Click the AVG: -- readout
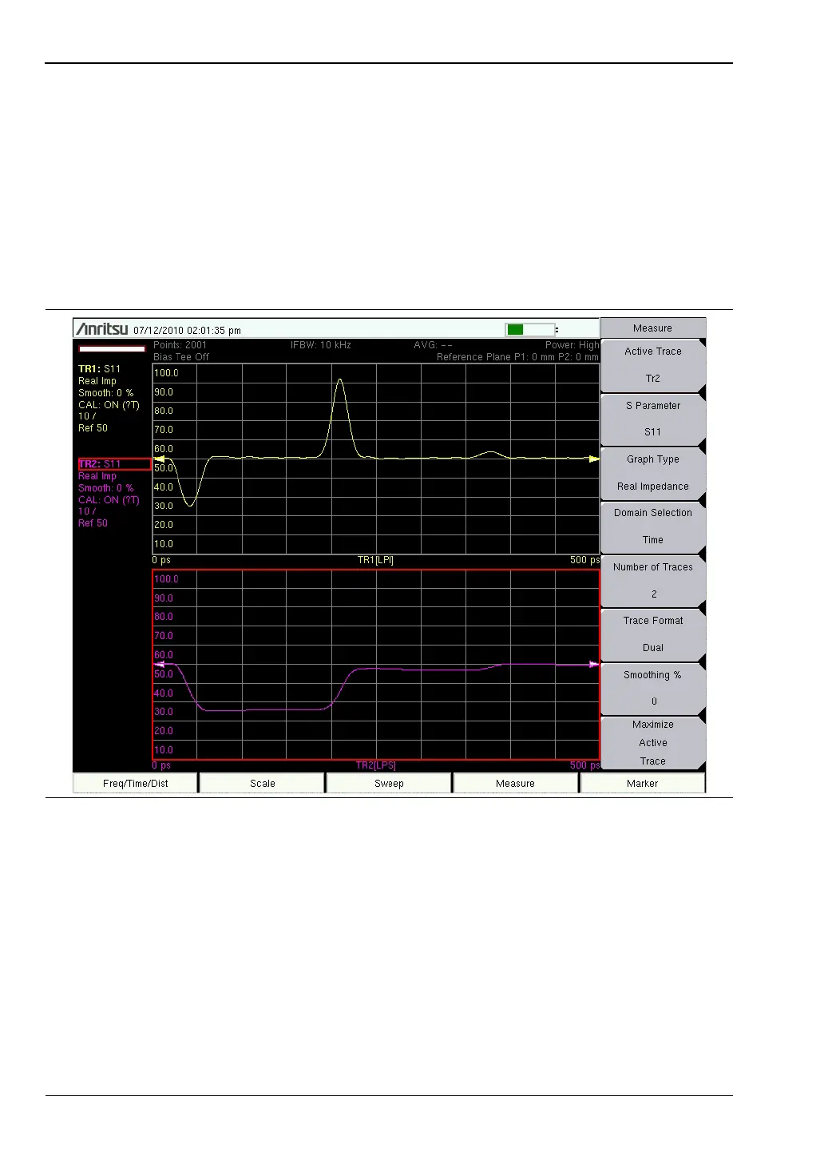Screen dimensions: 824x1164 point(434,345)
